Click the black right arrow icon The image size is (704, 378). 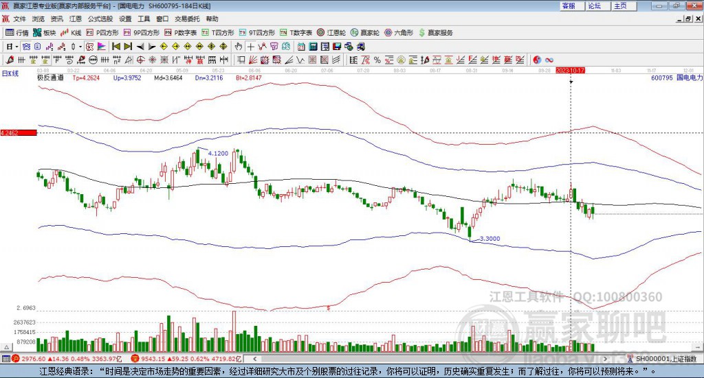pos(152,47)
